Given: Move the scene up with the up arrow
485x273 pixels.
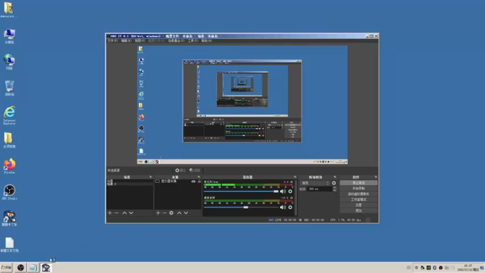Looking at the screenshot, I should 124,213.
